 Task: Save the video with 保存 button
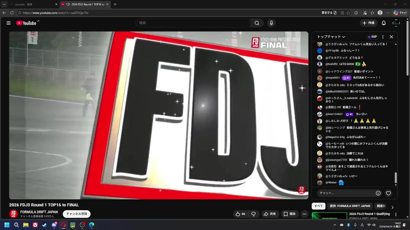pos(290,214)
